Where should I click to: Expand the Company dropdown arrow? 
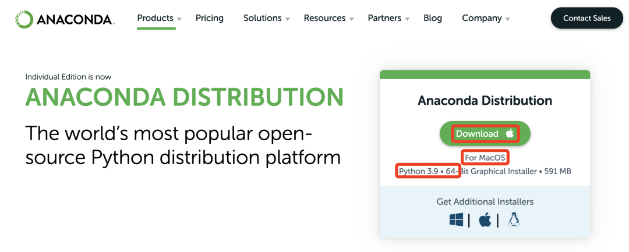coord(507,19)
